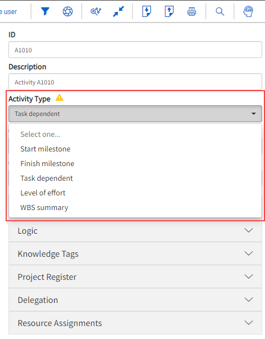265x339 pixels.
Task: Select Level of effort option
Action: 43,193
